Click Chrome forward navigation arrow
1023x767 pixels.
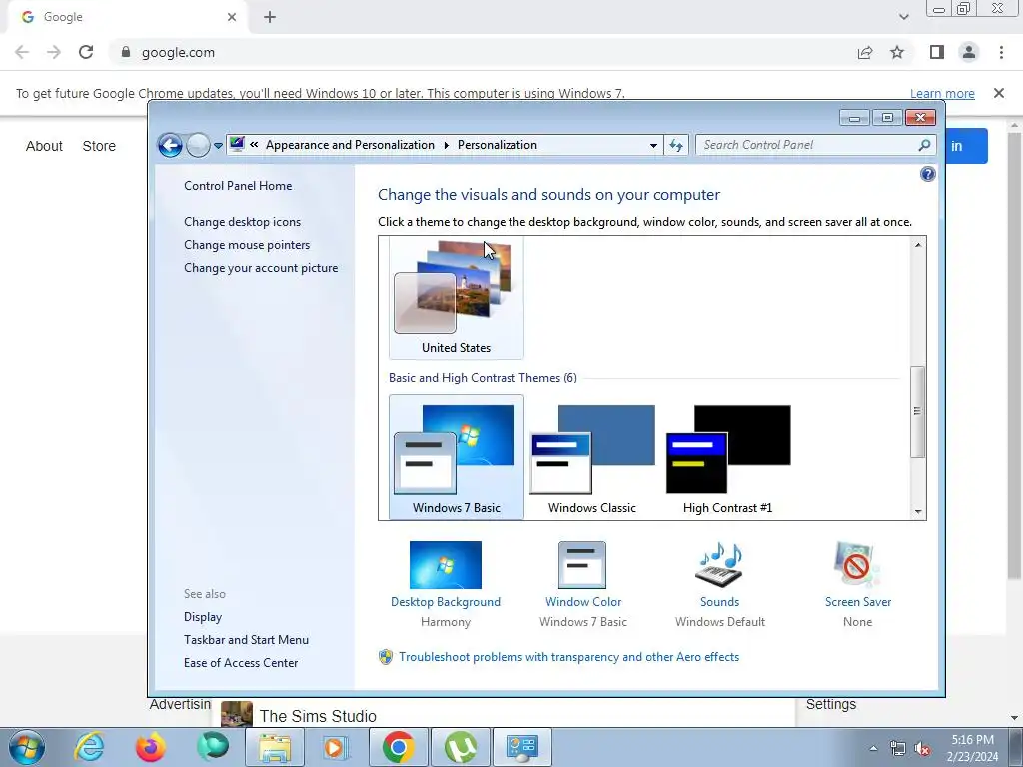pos(54,52)
